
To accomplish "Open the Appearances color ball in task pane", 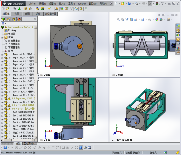I will tap(178, 49).
